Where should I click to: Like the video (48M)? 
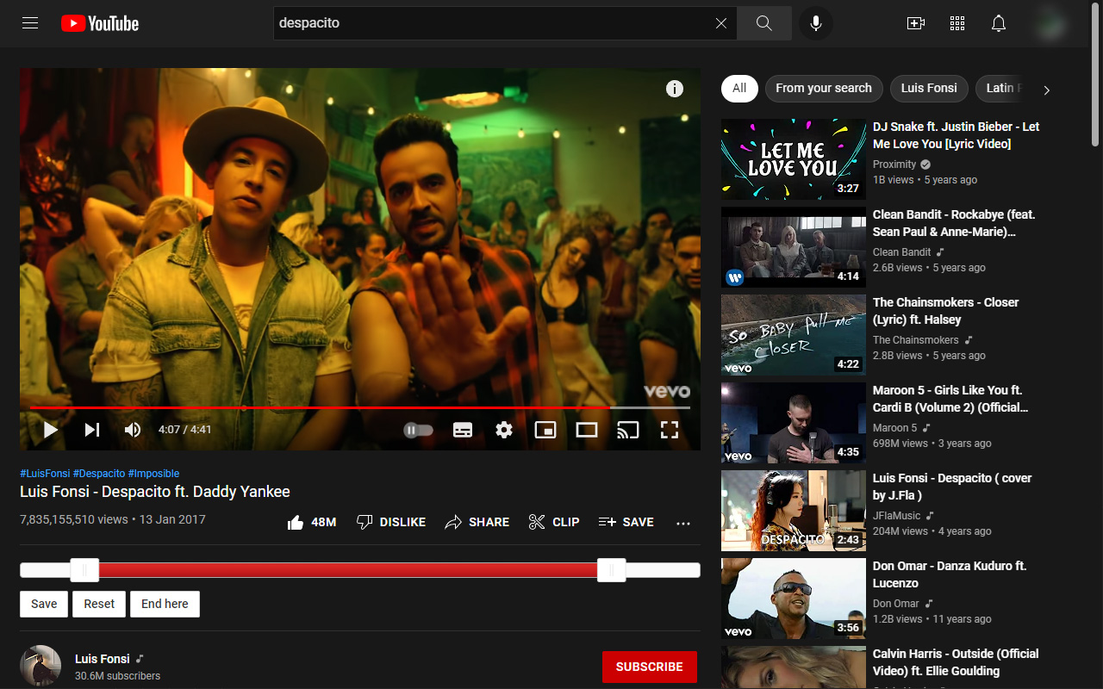[312, 522]
